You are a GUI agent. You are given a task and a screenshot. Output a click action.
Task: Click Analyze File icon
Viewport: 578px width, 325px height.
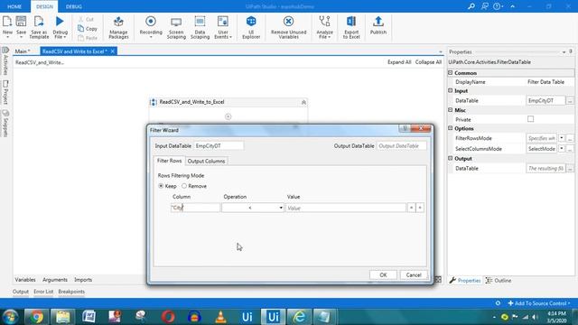[324, 22]
